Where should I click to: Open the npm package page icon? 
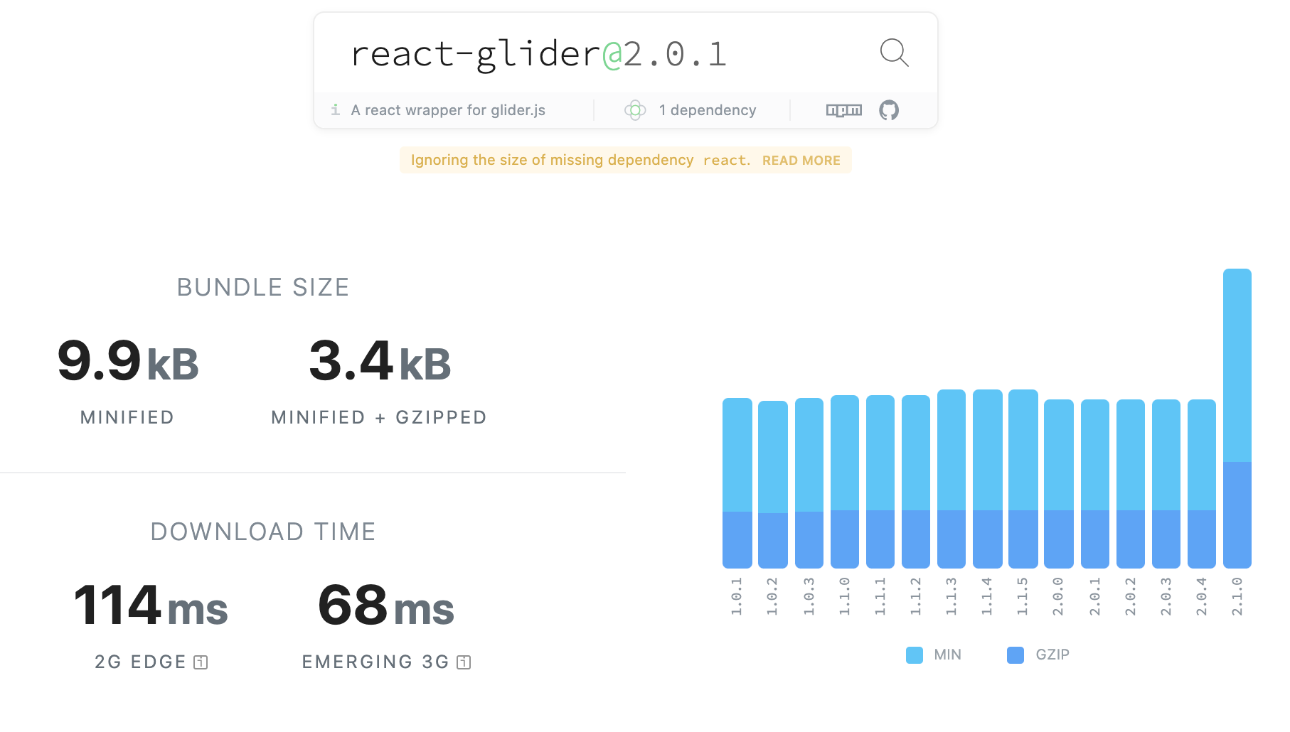[x=843, y=110]
